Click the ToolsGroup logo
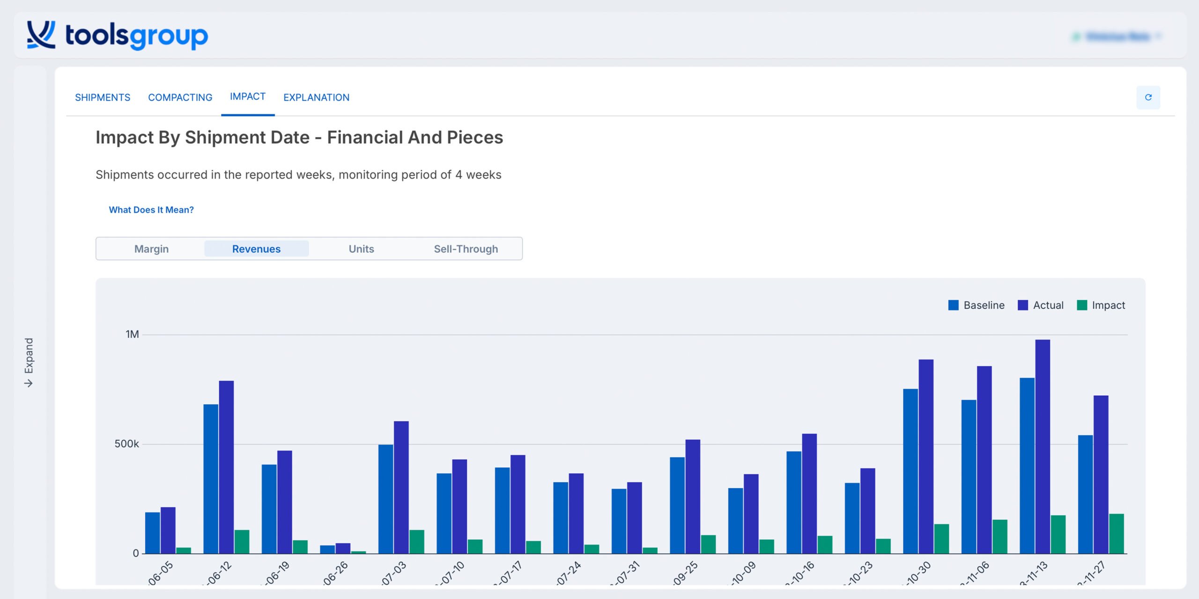This screenshot has height=599, width=1199. coord(117,35)
